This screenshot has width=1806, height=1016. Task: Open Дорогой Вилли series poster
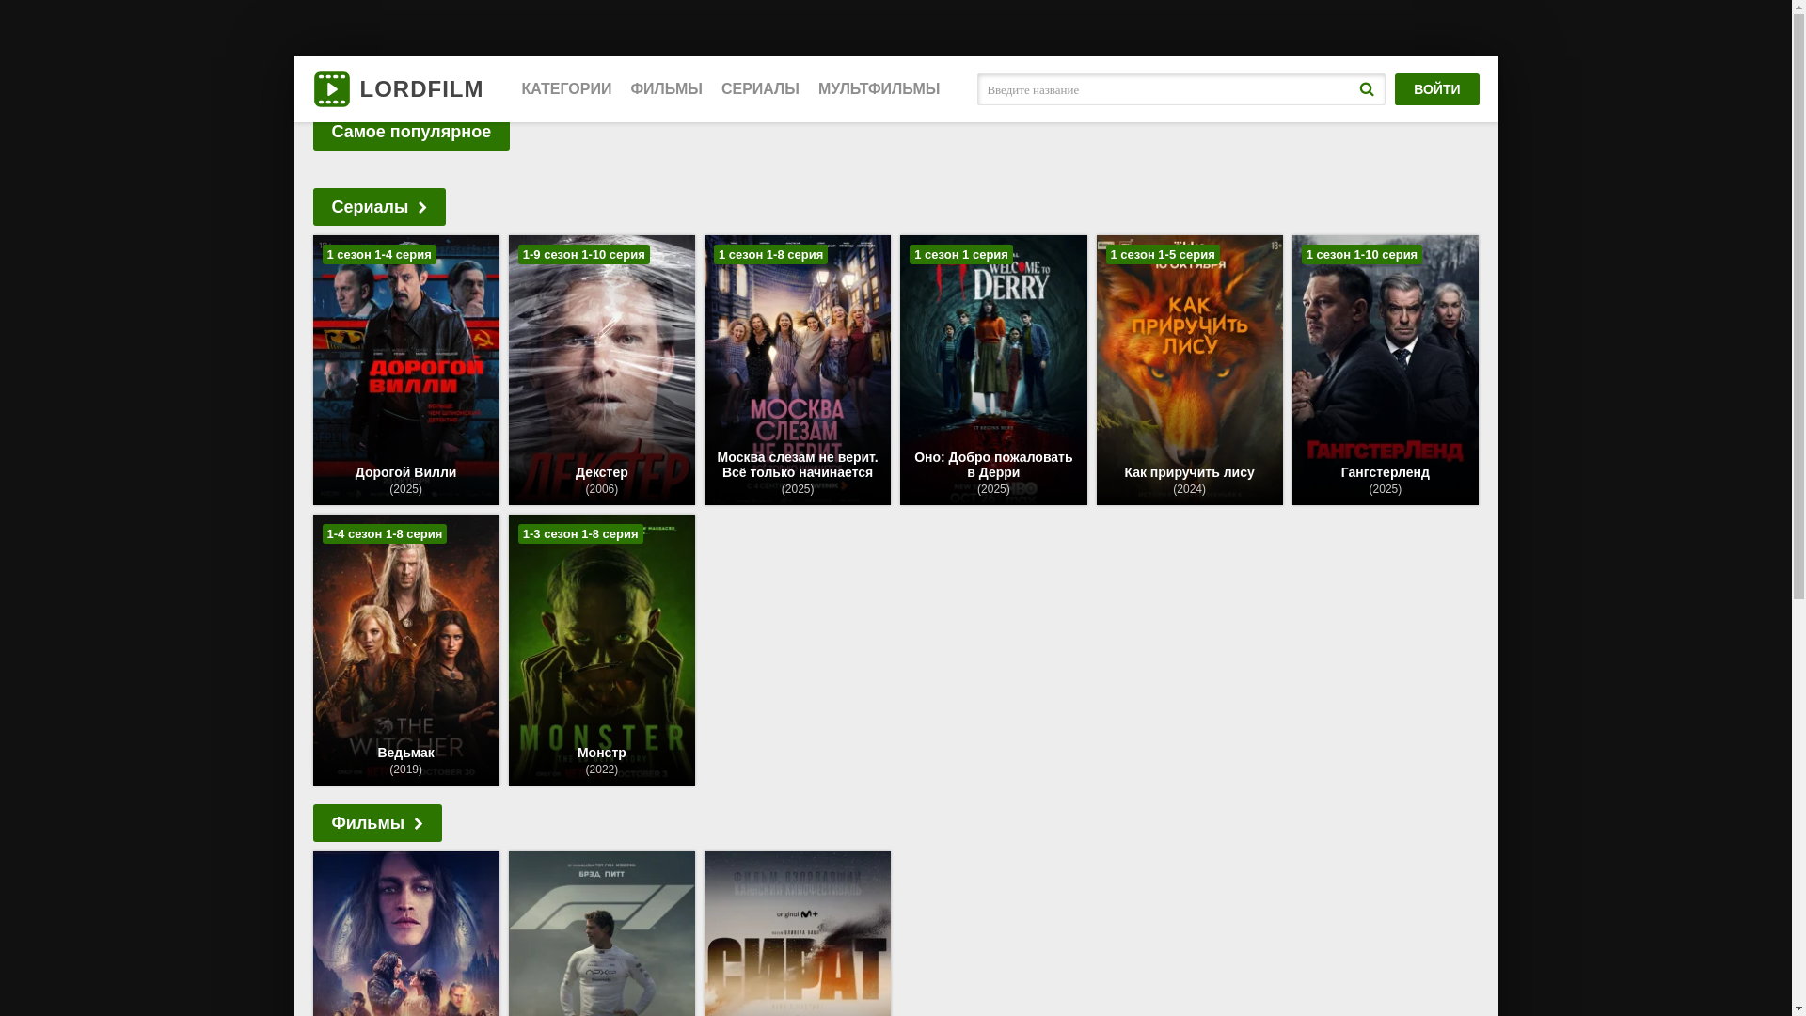406,370
